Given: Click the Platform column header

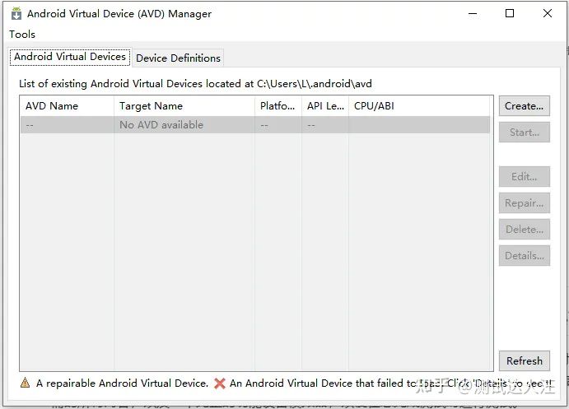Looking at the screenshot, I should point(278,106).
